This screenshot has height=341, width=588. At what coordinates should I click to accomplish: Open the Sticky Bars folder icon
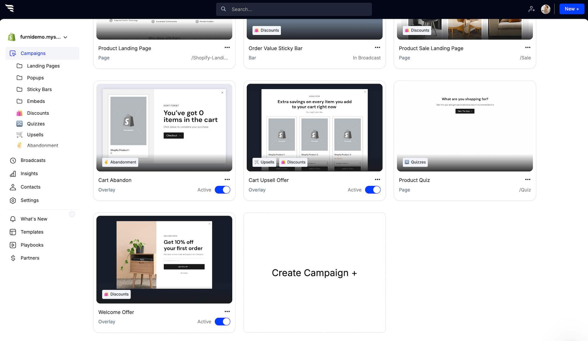tap(19, 89)
